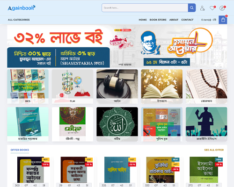Expand the ALL CATEGORIES menu
The height and width of the screenshot is (187, 234).
(x=19, y=20)
